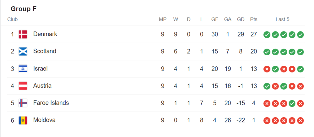Click the GD column header
This screenshot has width=314, height=137.
click(x=241, y=19)
